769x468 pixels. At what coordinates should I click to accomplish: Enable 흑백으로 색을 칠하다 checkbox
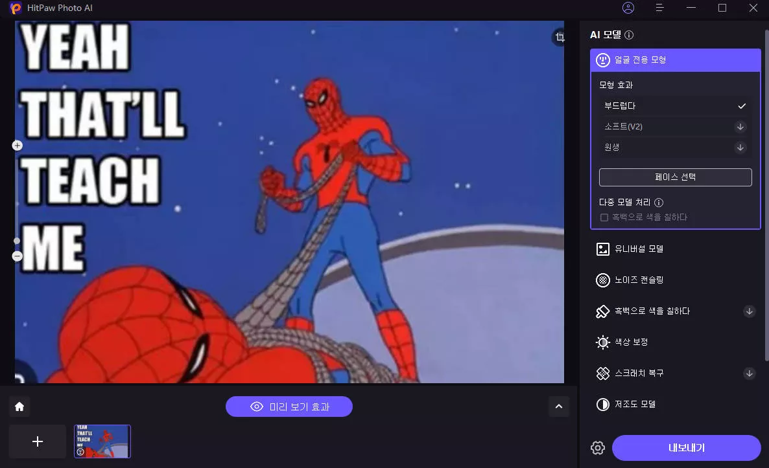pyautogui.click(x=604, y=217)
